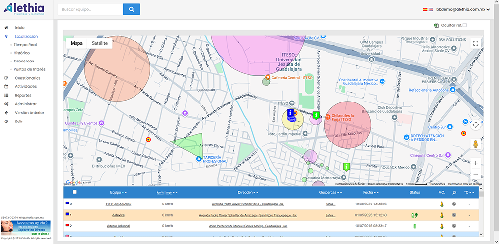Click the map camera controls button
This screenshot has height=244, width=499.
[x=476, y=125]
